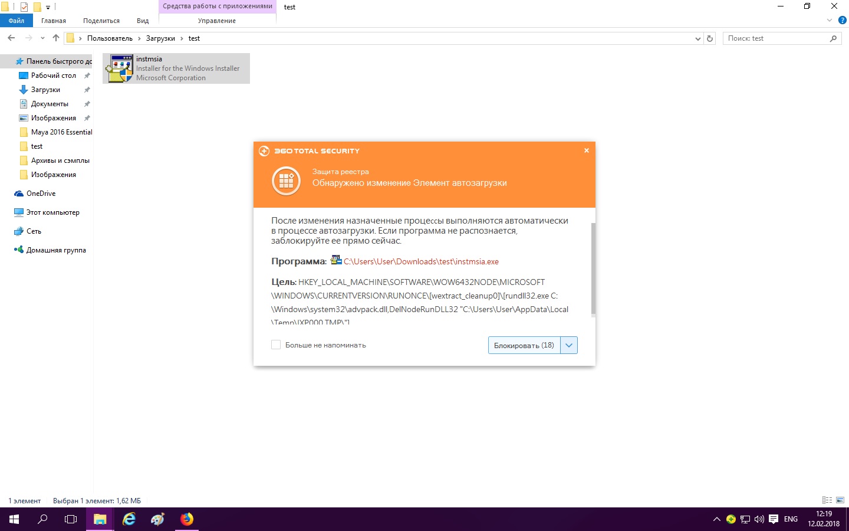Click the search magnifier icon

pyautogui.click(x=833, y=38)
